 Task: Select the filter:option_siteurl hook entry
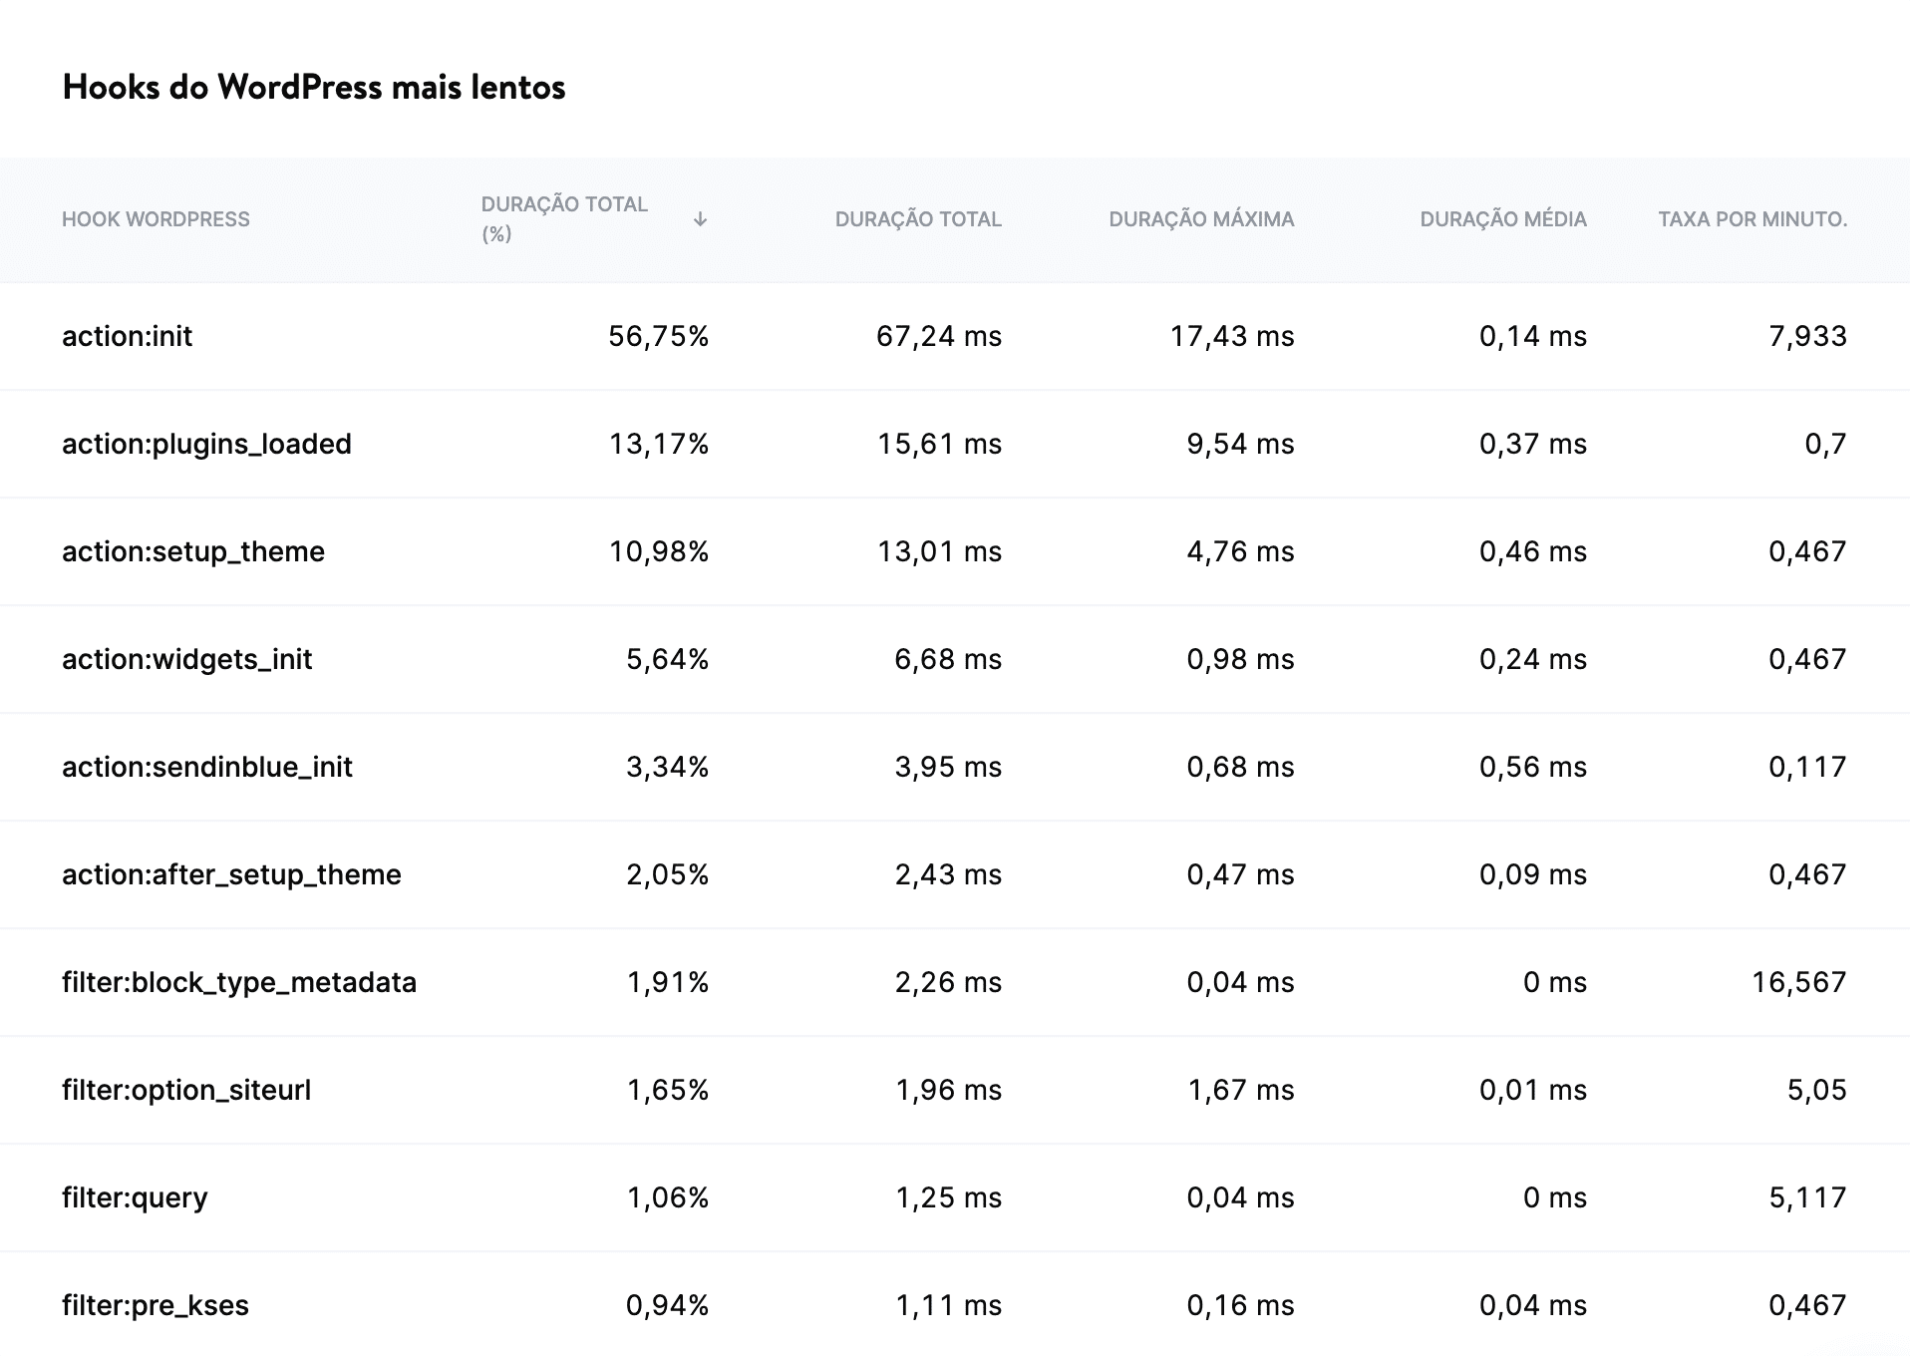click(186, 1090)
